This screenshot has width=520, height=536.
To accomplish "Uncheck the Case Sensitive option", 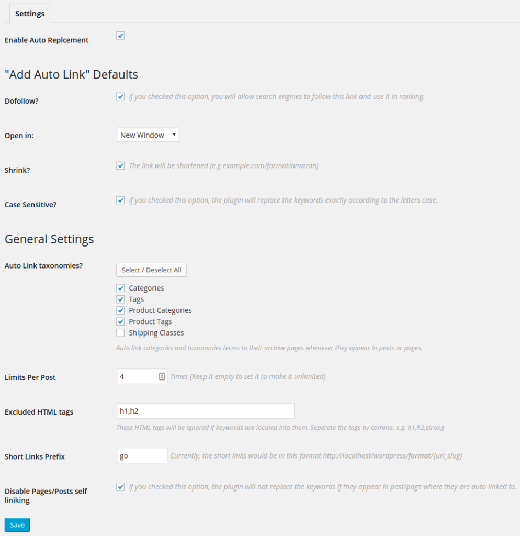I will (120, 200).
